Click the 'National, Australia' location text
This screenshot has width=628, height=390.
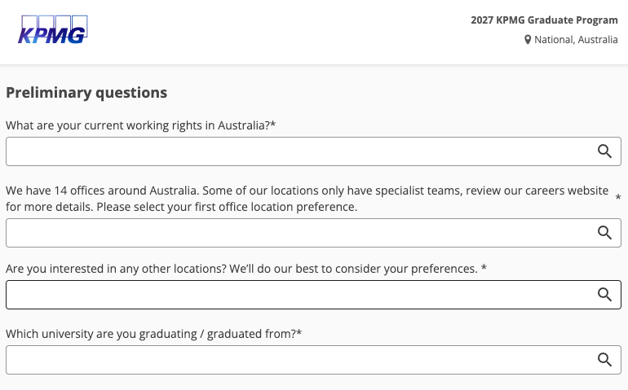coord(576,40)
